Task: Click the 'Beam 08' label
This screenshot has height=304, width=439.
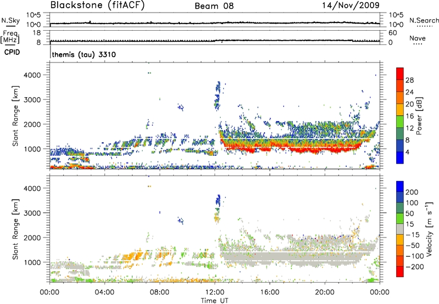Action: (x=214, y=6)
